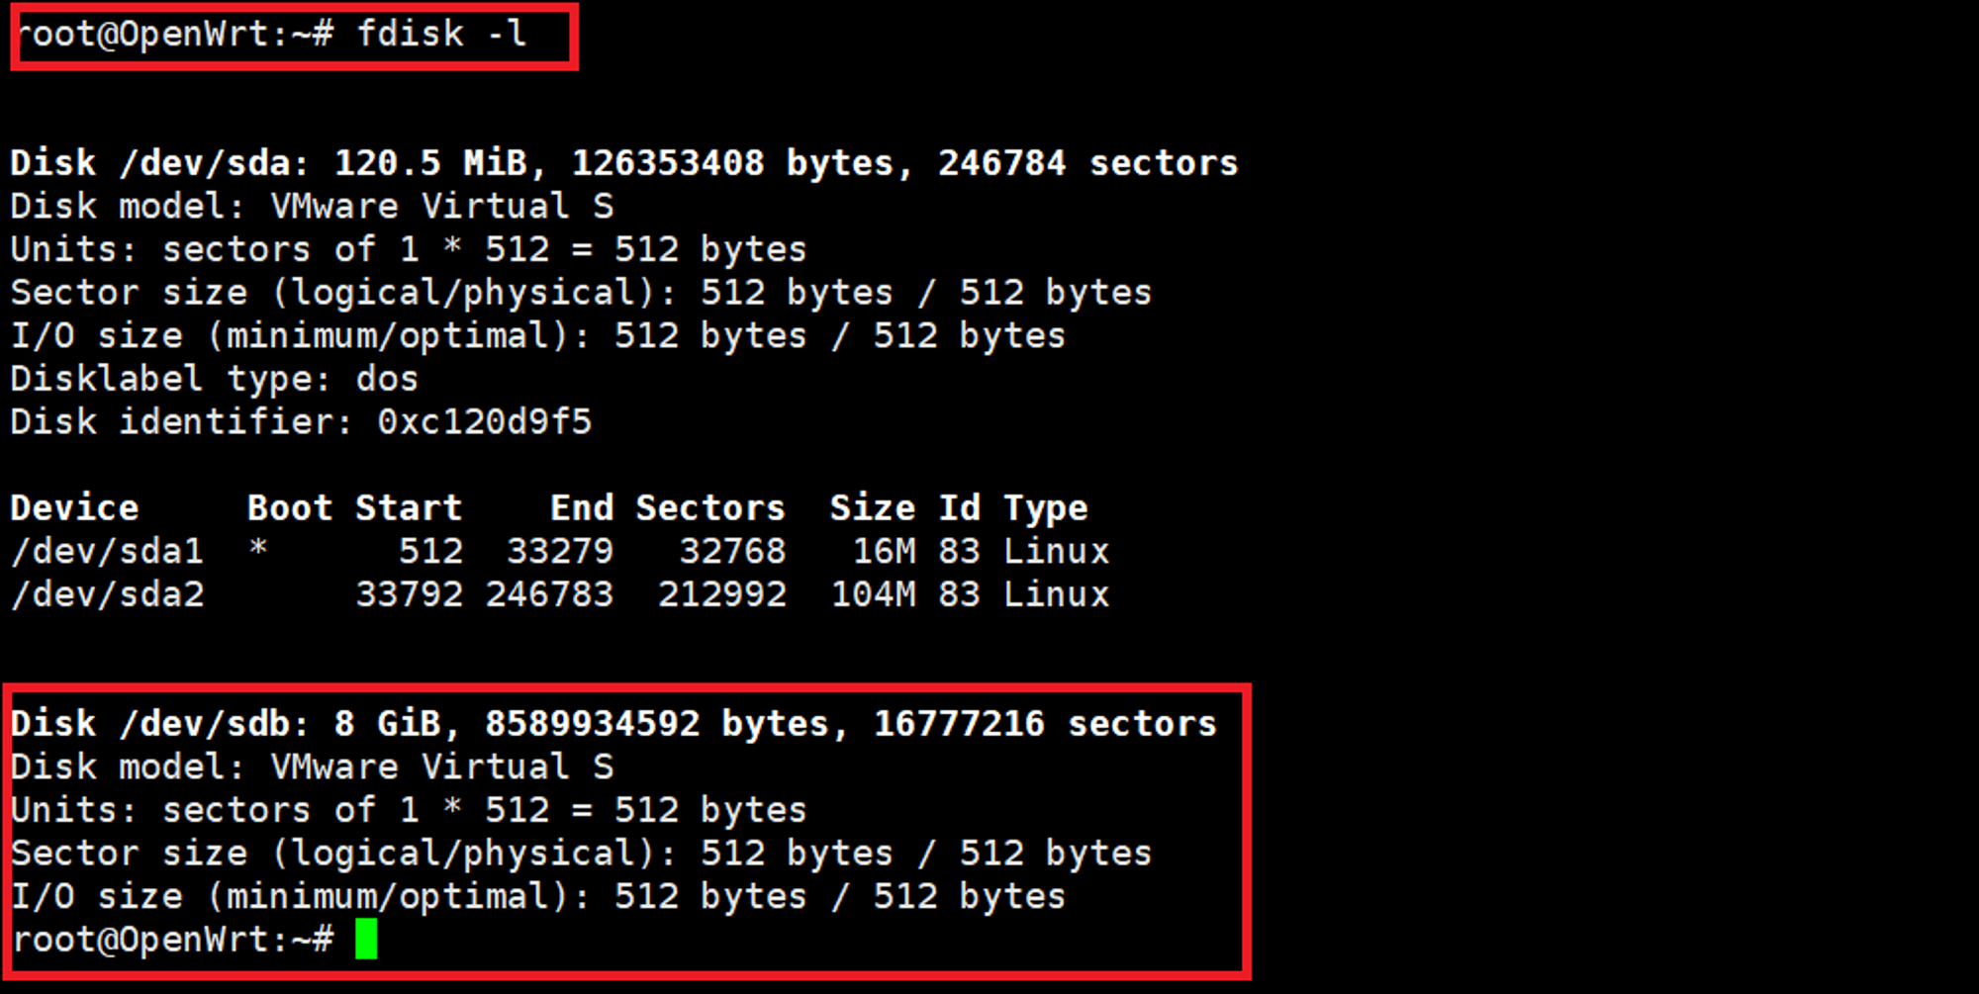Click the Disk /dev/sda header line
The image size is (1979, 994).
click(623, 163)
